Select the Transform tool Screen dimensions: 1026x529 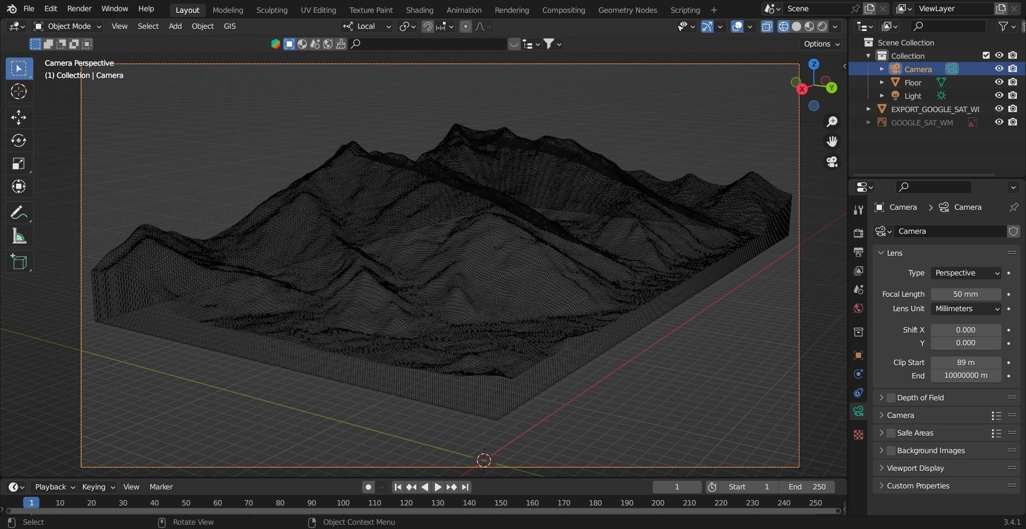[x=19, y=186]
